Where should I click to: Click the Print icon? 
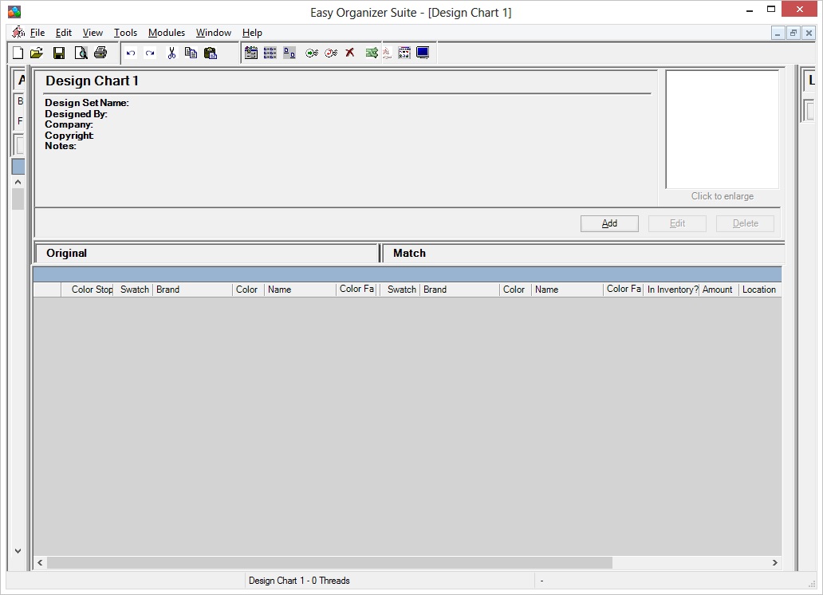click(x=100, y=53)
